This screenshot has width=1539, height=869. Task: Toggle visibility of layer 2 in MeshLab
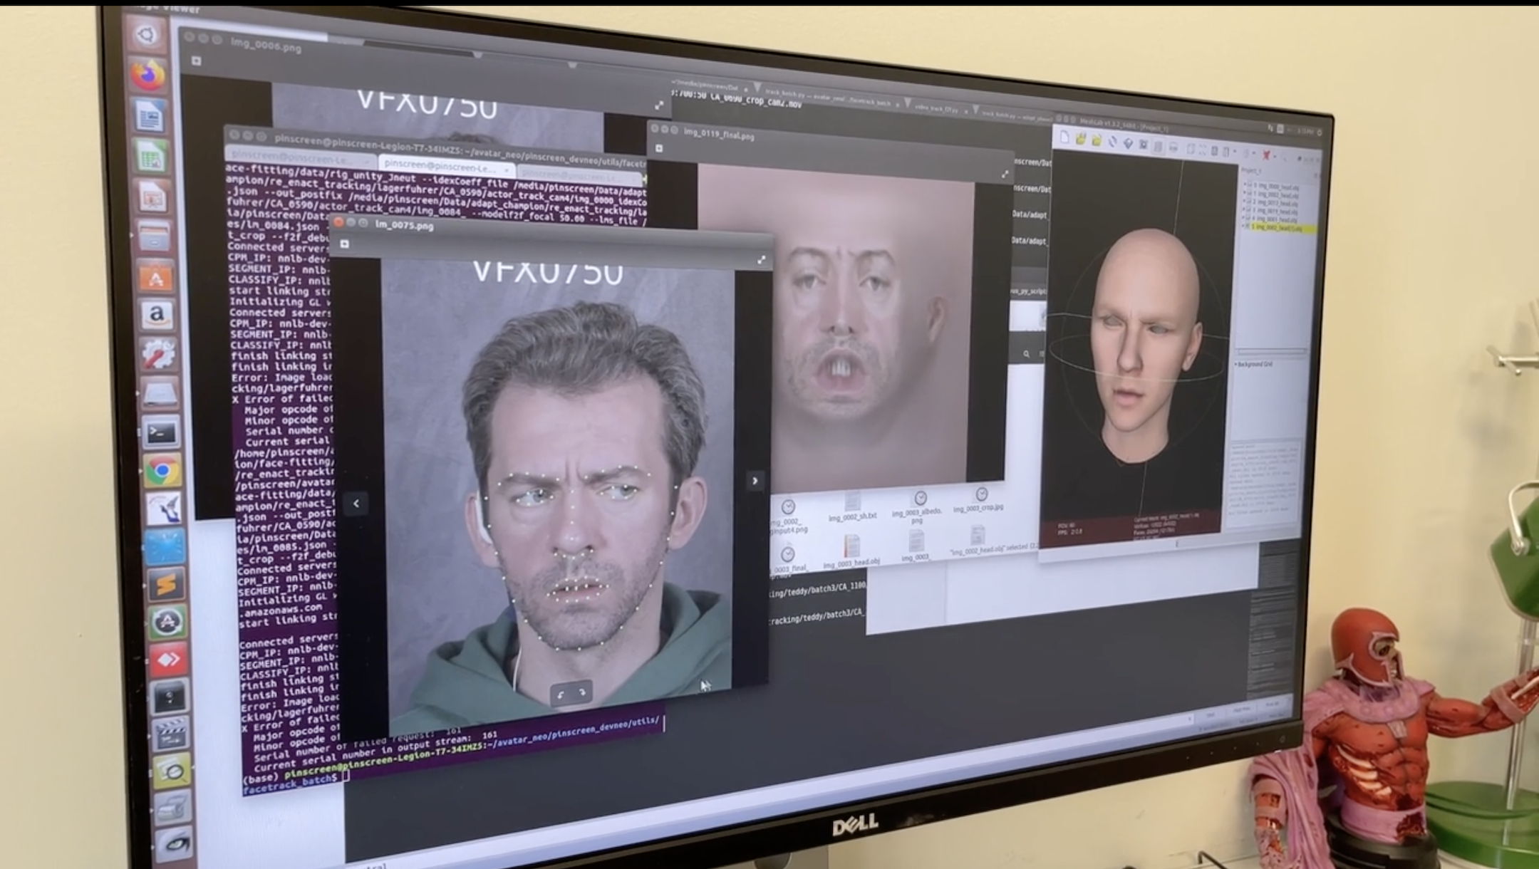click(x=1248, y=202)
